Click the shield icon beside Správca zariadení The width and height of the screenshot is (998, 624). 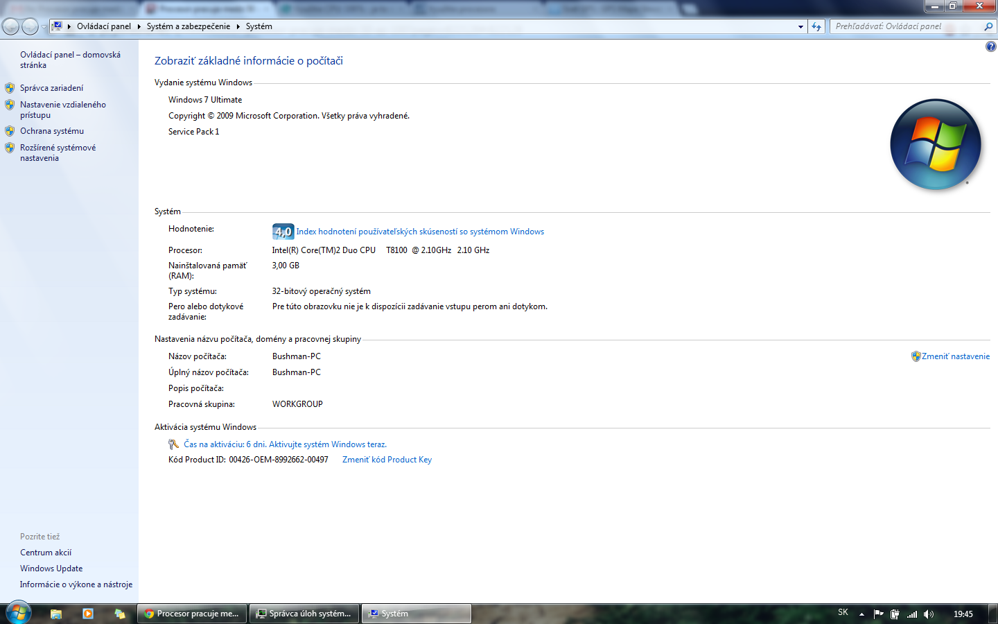coord(10,88)
